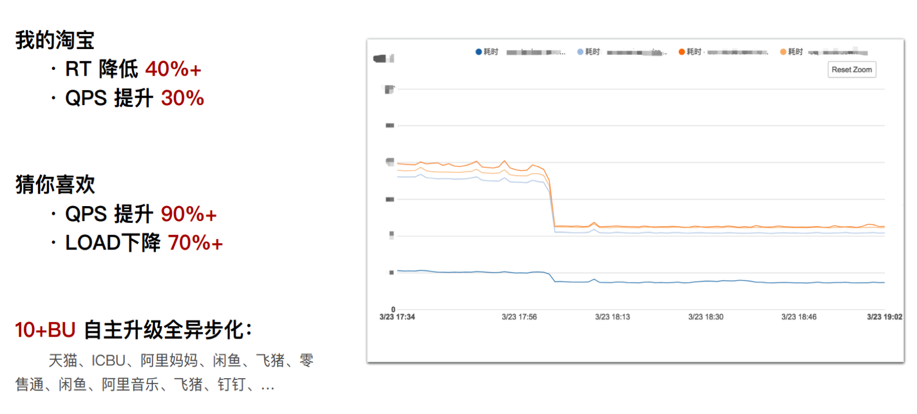Image resolution: width=917 pixels, height=414 pixels.
Task: Click the LOAD下降 70%+ bullet
Action: pos(137,243)
